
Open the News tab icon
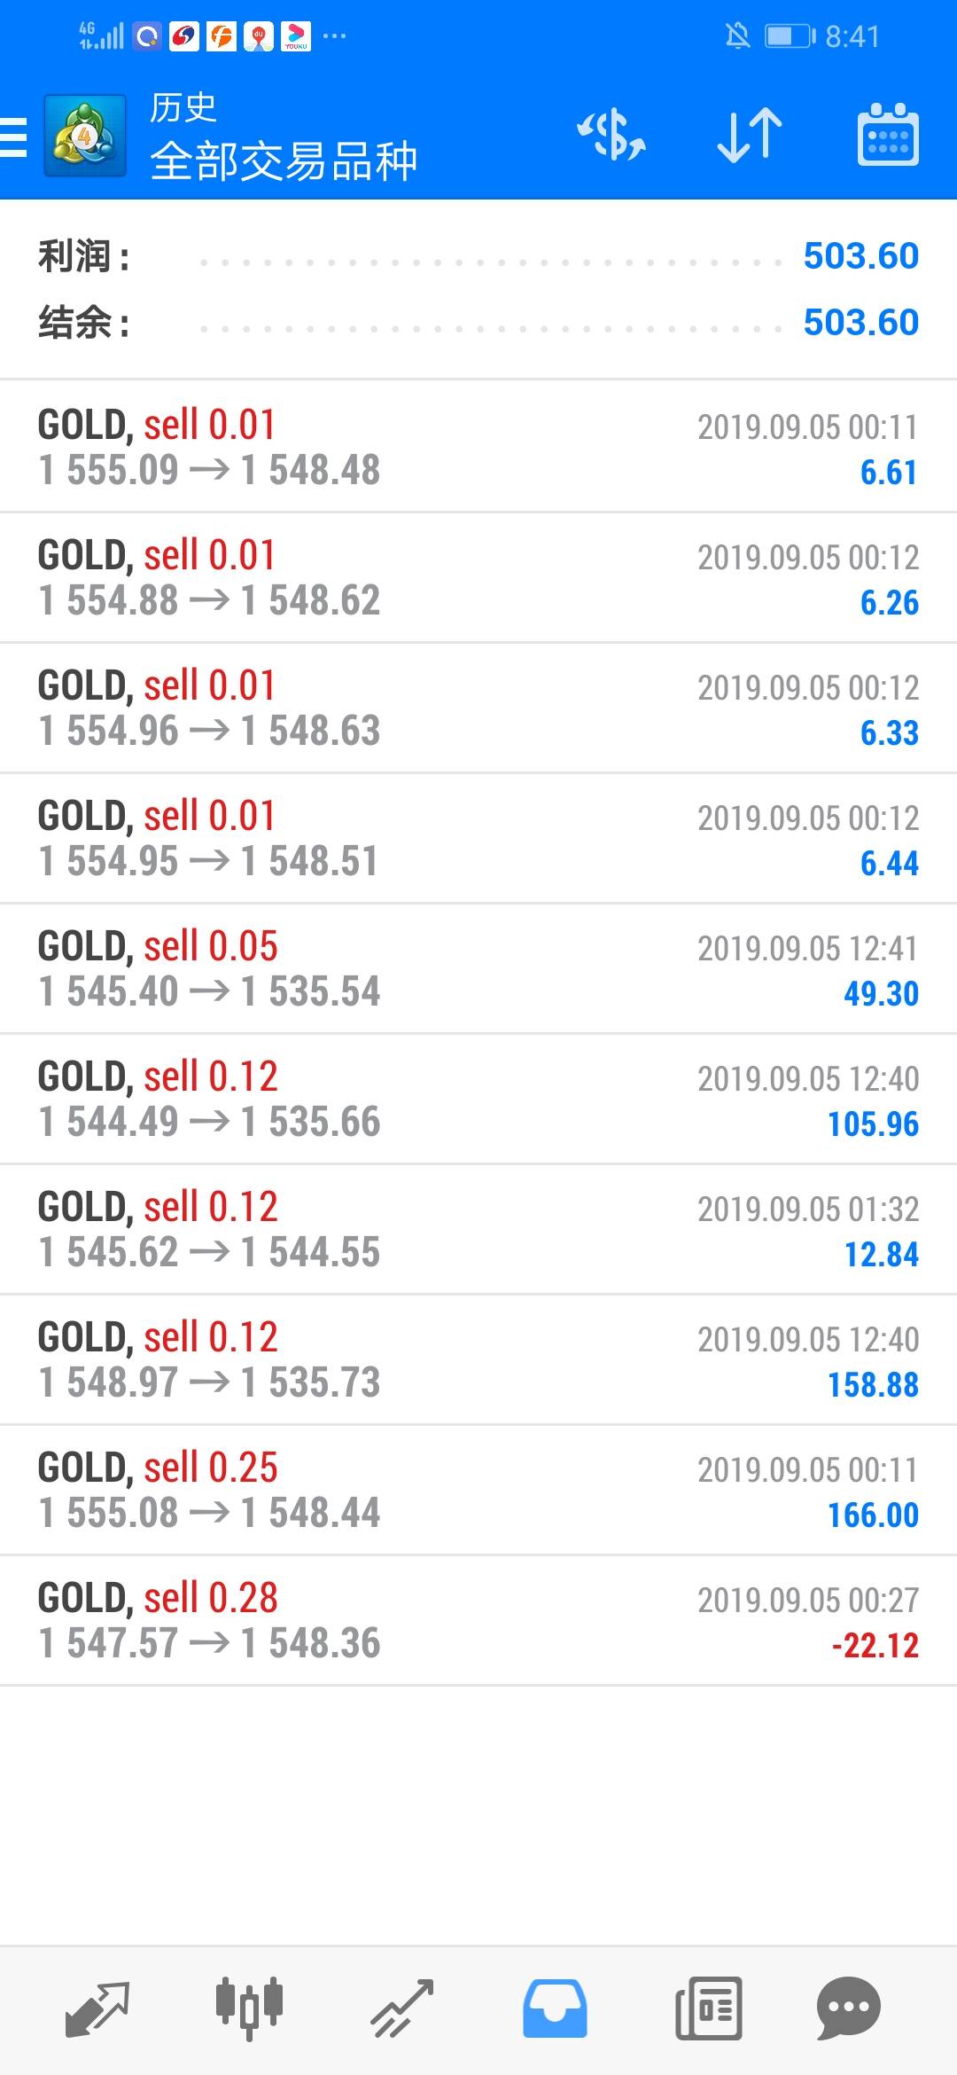click(709, 2008)
